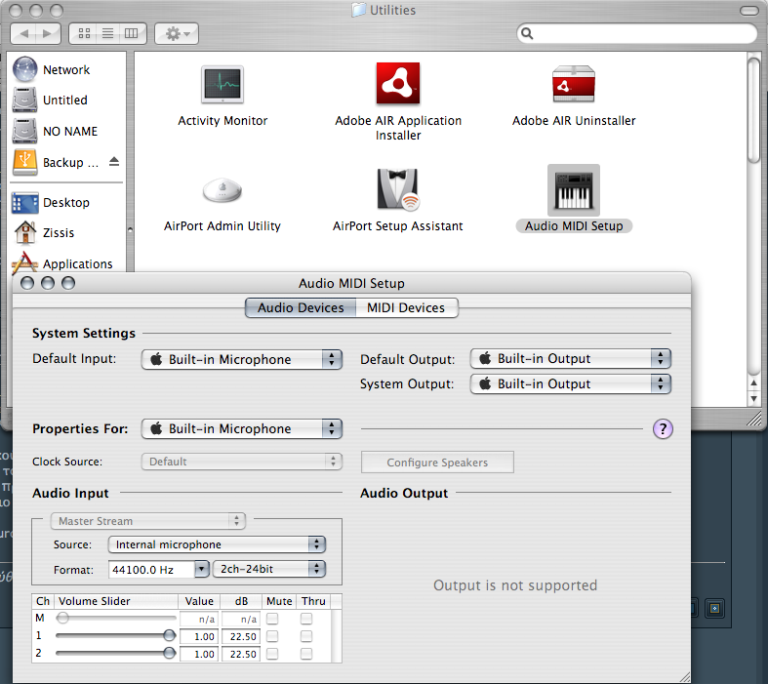This screenshot has width=768, height=684.
Task: Open Master Stream dropdown
Action: (x=148, y=521)
